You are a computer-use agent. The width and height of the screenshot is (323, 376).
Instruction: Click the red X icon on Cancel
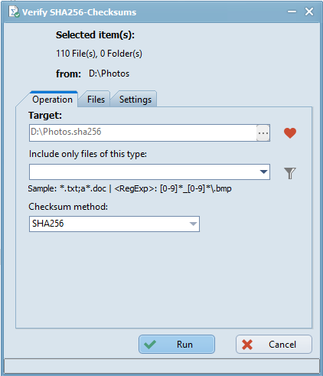coord(247,345)
